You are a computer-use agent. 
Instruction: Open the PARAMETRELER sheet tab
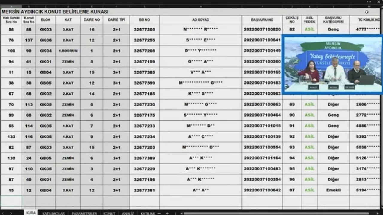click(x=84, y=213)
